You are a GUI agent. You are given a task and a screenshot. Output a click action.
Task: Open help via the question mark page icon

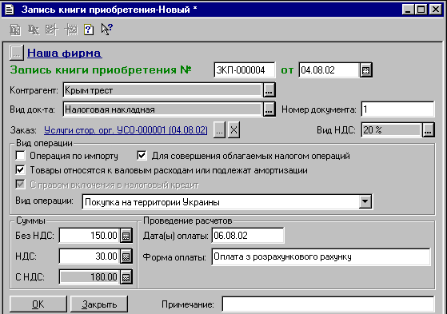click(89, 30)
